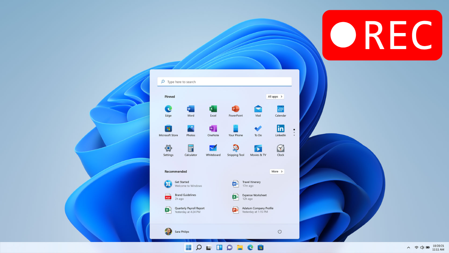Click the pinned apps page dots
Screen dimensions: 449x253
click(x=294, y=132)
